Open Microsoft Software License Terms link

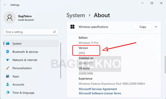coord(100,93)
